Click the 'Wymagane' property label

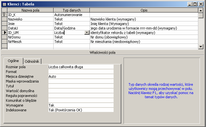click(14, 105)
